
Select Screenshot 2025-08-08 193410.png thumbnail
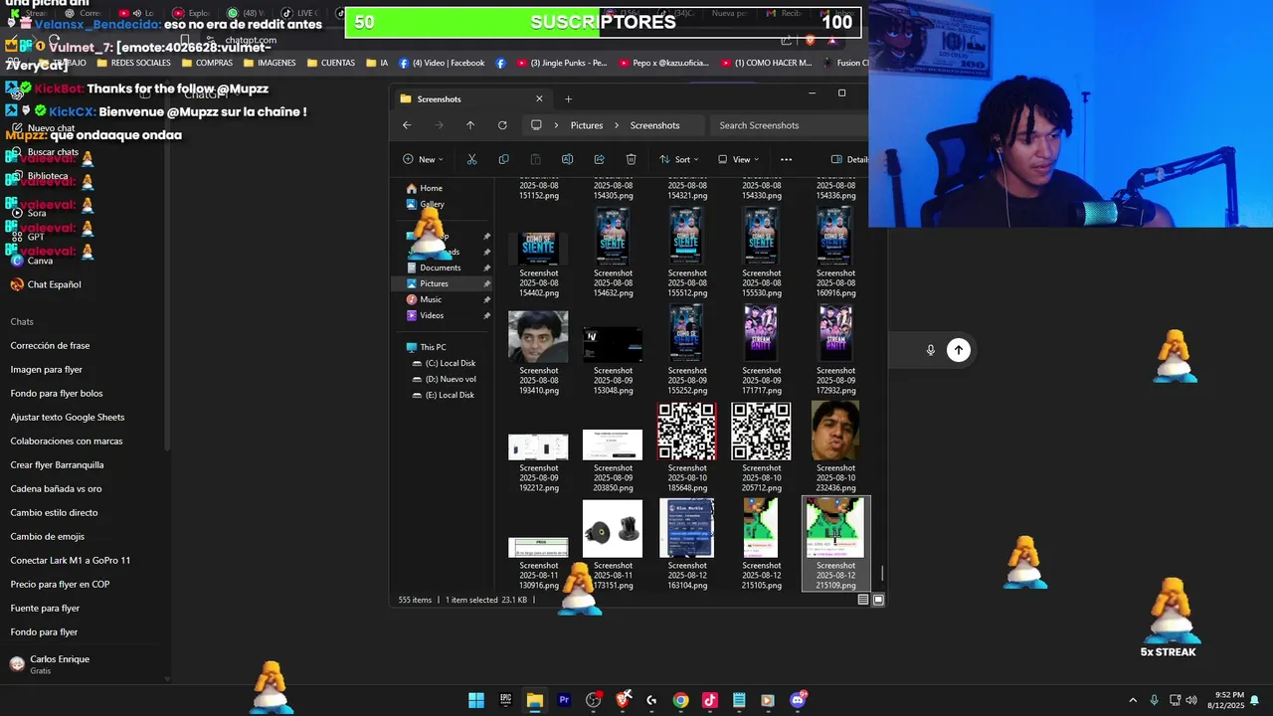[538, 336]
